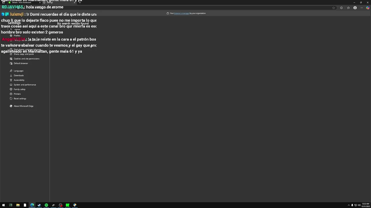The image size is (371, 208).
Task: Open the Favorites list icon
Action: coord(348,8)
